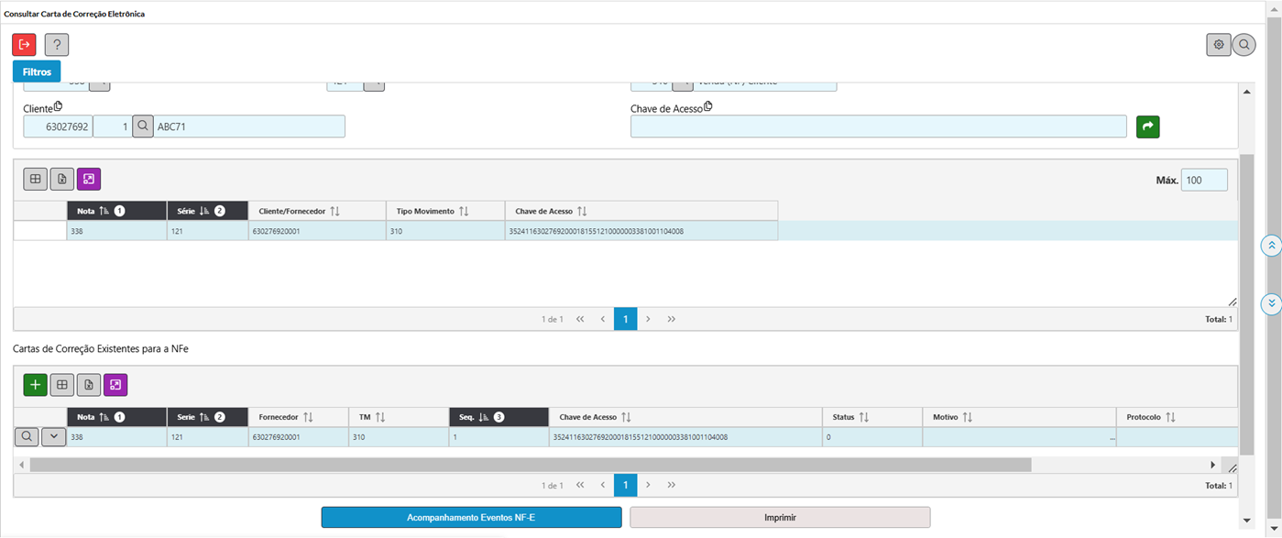
Task: Open settings gear icon at top right
Action: click(x=1218, y=44)
